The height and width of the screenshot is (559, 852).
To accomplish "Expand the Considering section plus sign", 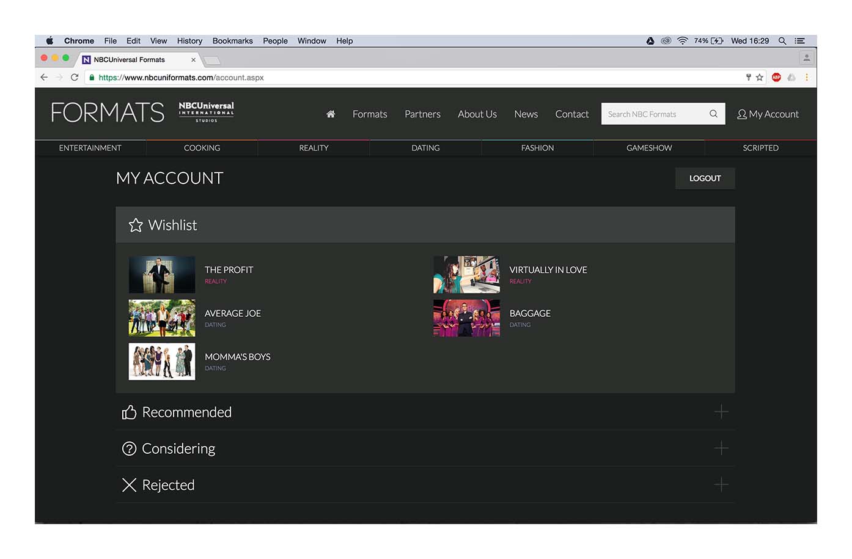I will [721, 448].
